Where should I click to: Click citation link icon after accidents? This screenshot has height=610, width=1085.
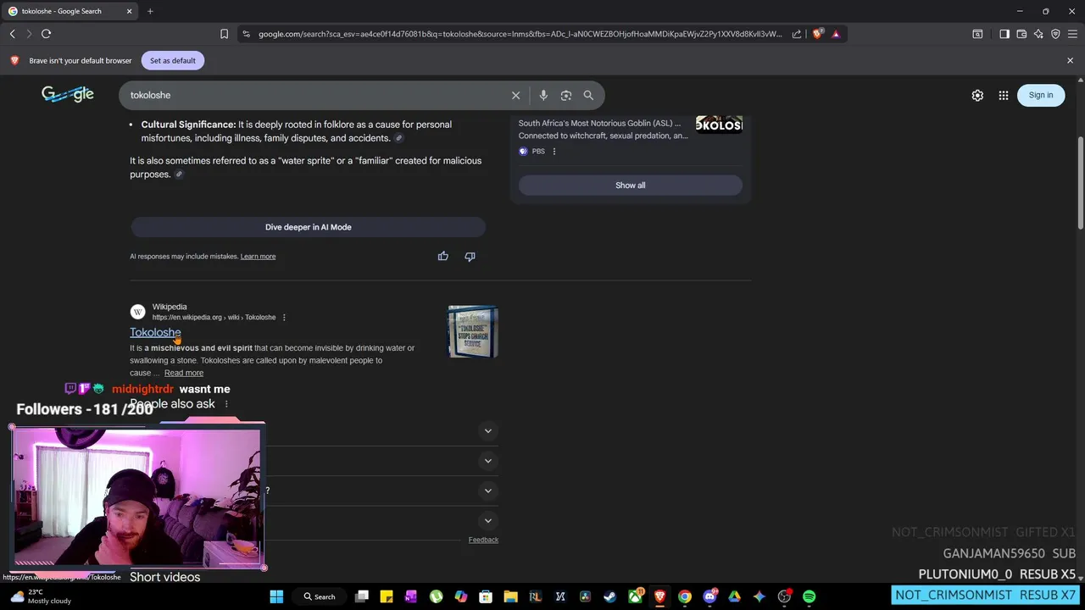[398, 138]
